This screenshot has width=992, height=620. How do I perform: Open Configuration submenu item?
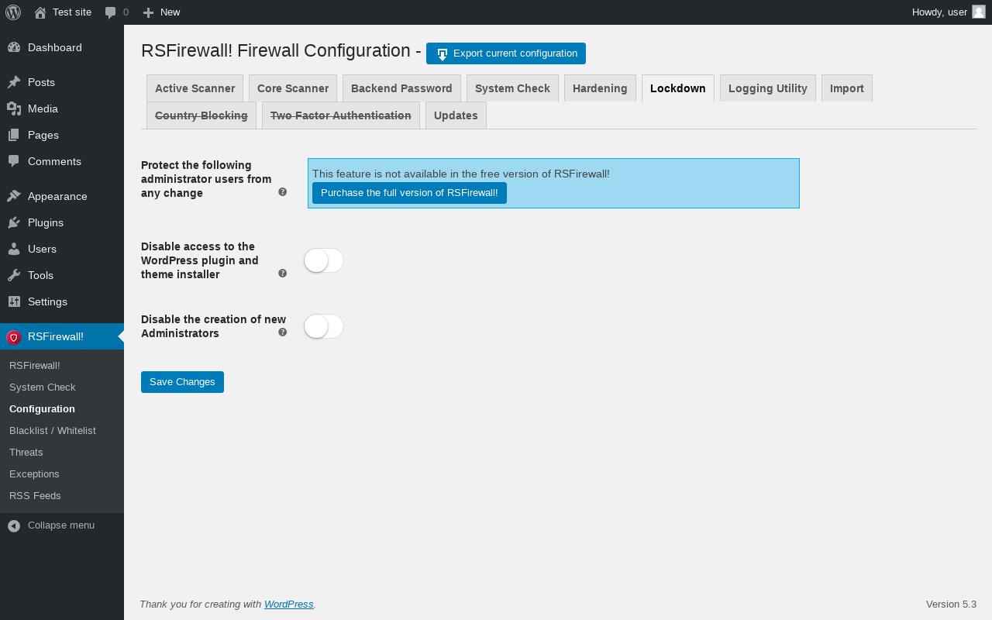[x=43, y=408]
